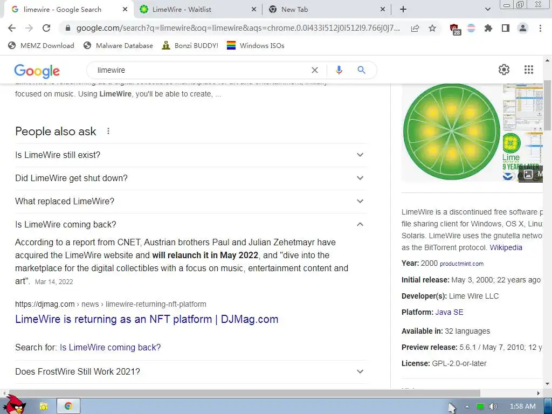Screen dimensions: 552x414
Task: Show hidden system tray icons
Action: 467,406
